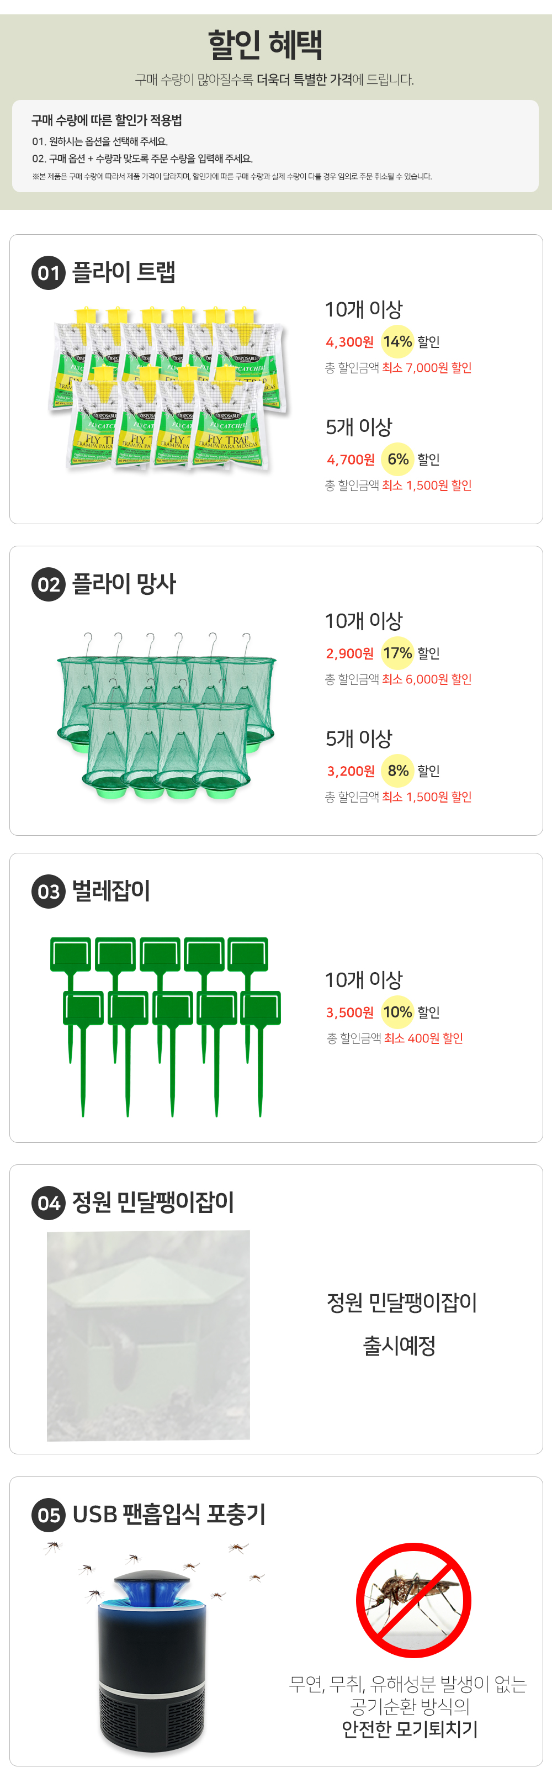Click the 2,900원 price text

tap(349, 654)
